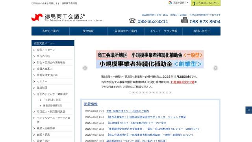The width and height of the screenshot is (252, 142).
Task: Open 会頭メッセージ in the sidebar
Action: pyautogui.click(x=46, y=50)
